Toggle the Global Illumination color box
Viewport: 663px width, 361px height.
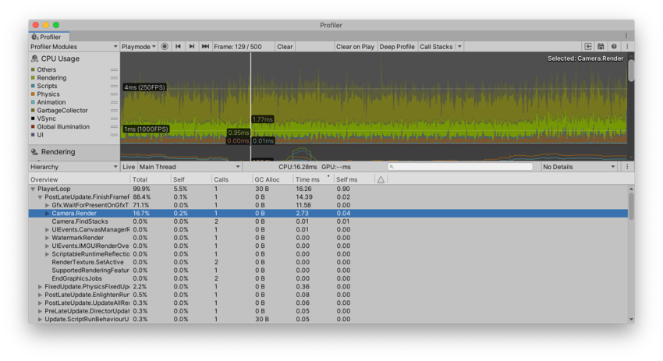pos(33,127)
